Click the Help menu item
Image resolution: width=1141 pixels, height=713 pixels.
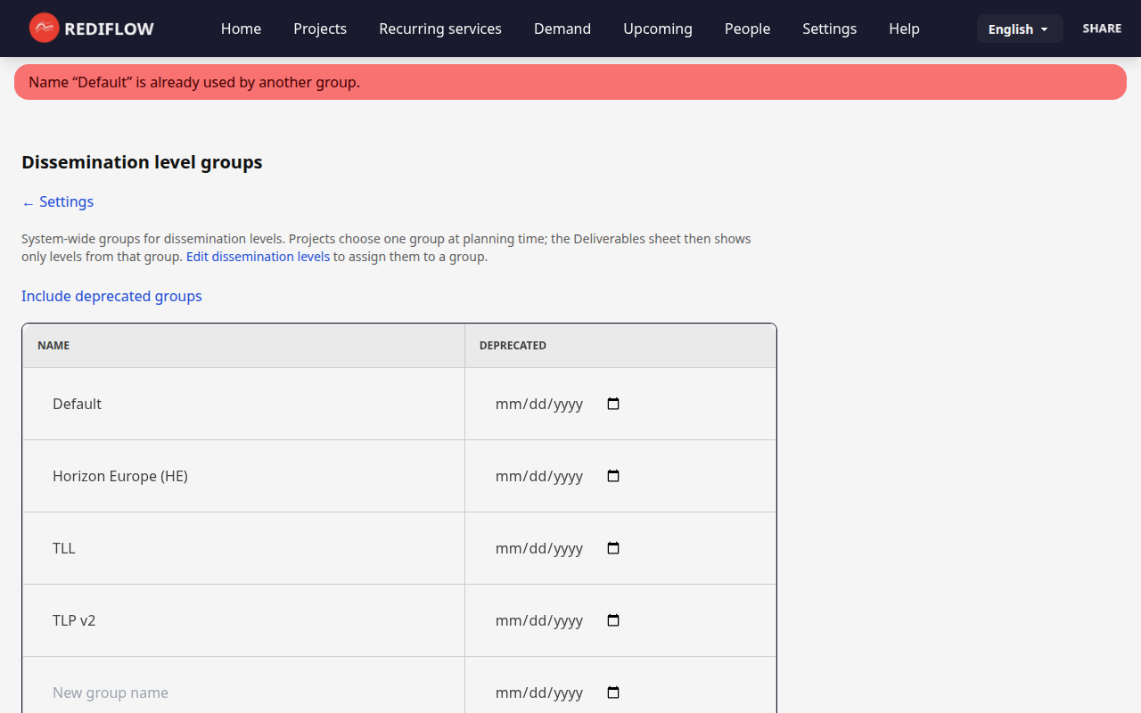[904, 29]
